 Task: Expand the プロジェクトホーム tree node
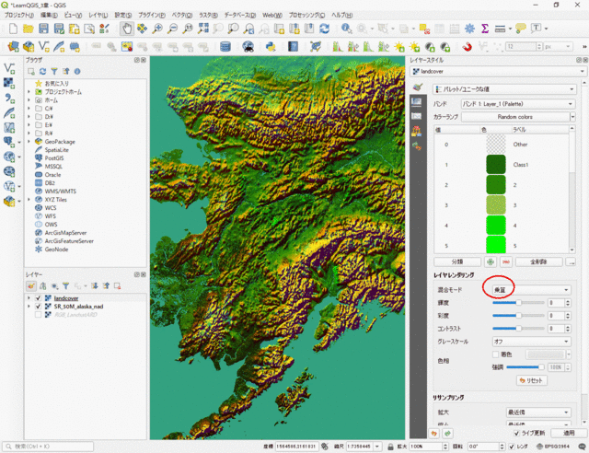coord(30,92)
